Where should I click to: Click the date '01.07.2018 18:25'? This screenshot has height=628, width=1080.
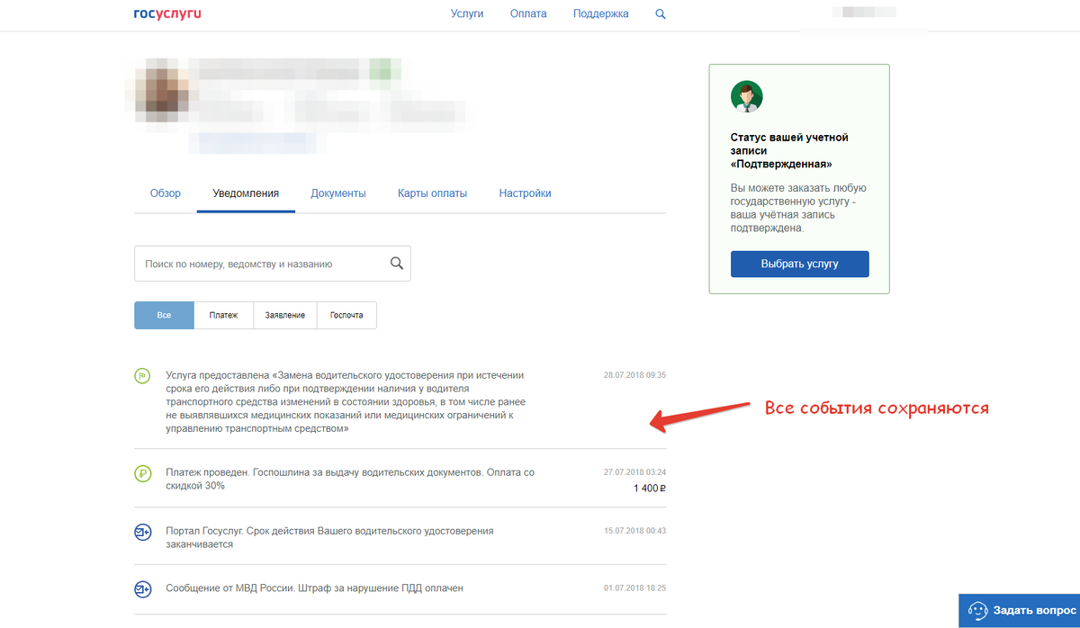pyautogui.click(x=634, y=588)
